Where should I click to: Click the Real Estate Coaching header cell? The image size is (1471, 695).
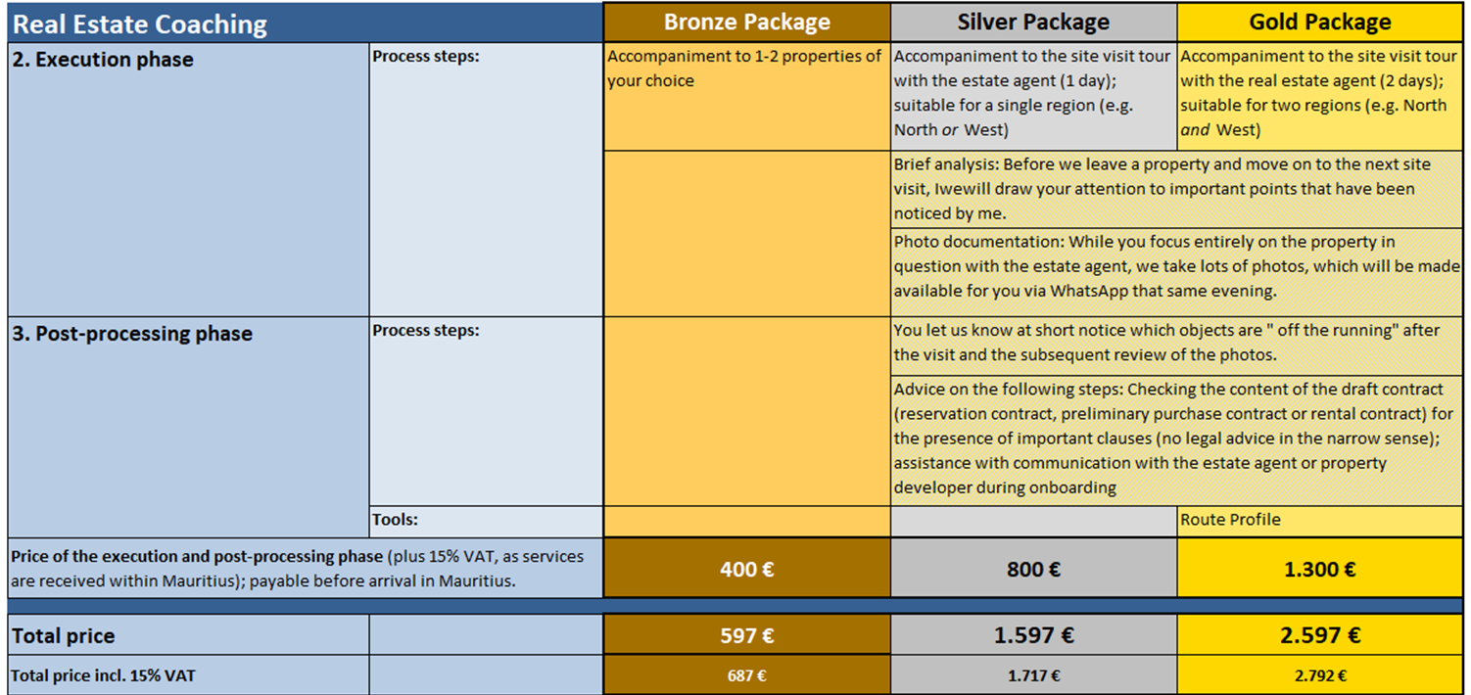[304, 23]
